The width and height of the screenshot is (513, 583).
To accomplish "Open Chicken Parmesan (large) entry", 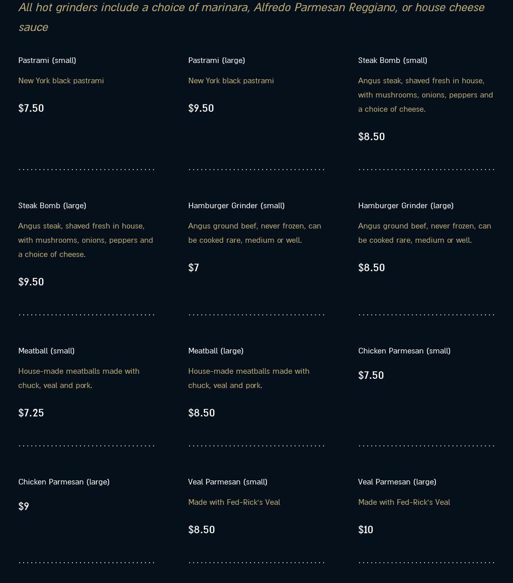I will [64, 482].
